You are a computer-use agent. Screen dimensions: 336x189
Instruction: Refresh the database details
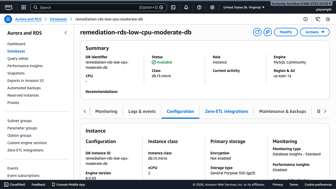[257, 32]
